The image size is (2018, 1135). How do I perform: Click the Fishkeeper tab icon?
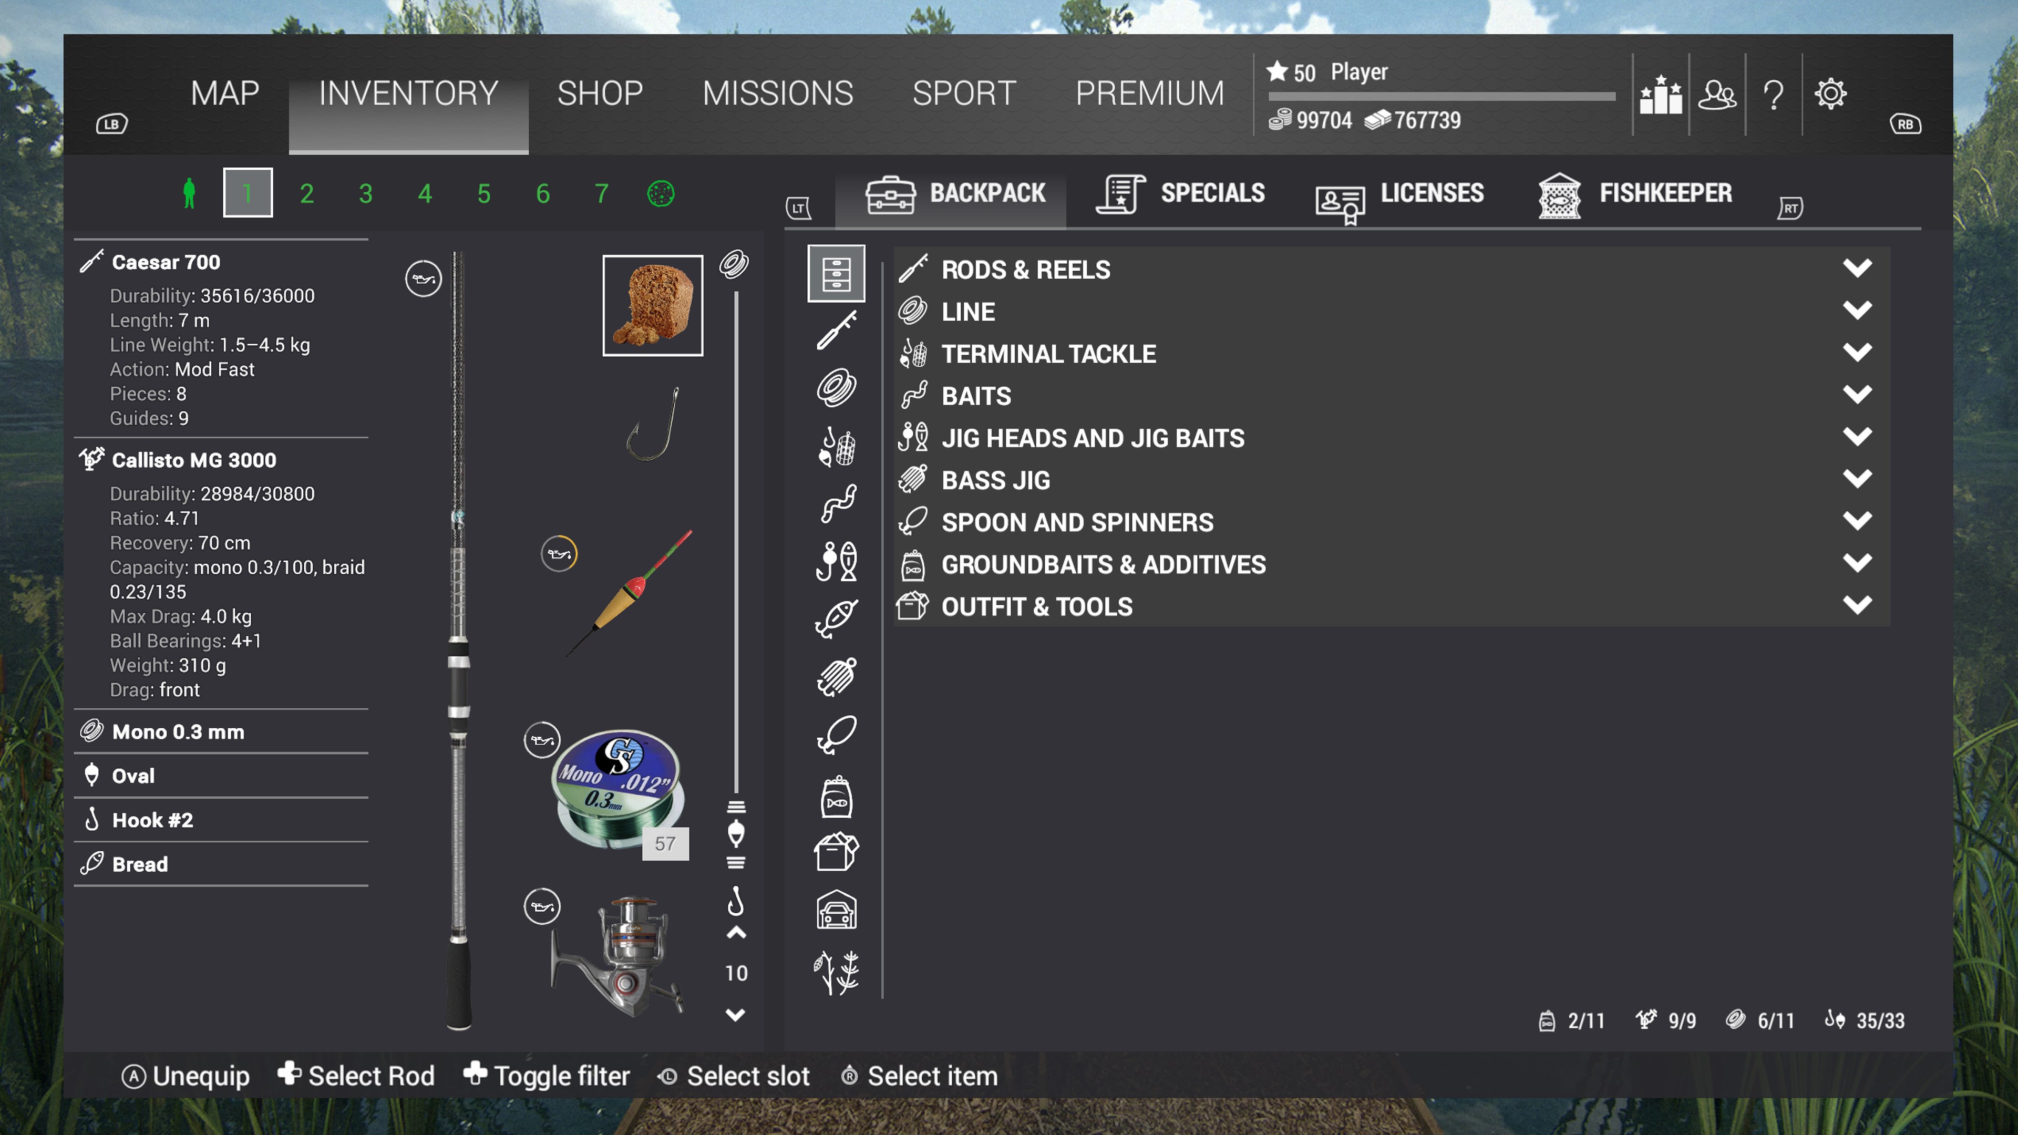pos(1559,194)
